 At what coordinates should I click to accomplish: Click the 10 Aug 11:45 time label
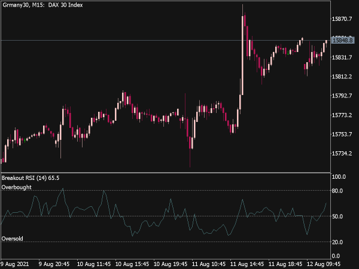(94, 264)
